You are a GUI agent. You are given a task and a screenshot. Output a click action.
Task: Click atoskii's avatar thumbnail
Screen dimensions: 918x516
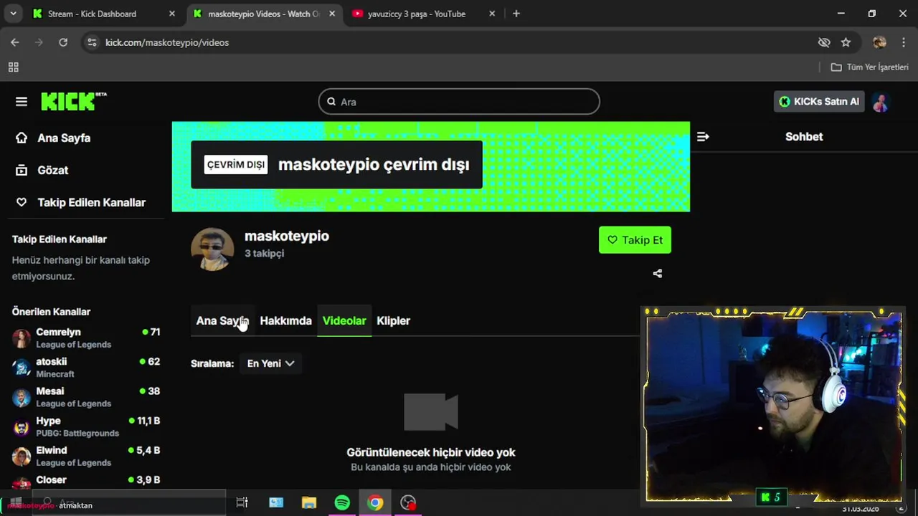(x=22, y=367)
